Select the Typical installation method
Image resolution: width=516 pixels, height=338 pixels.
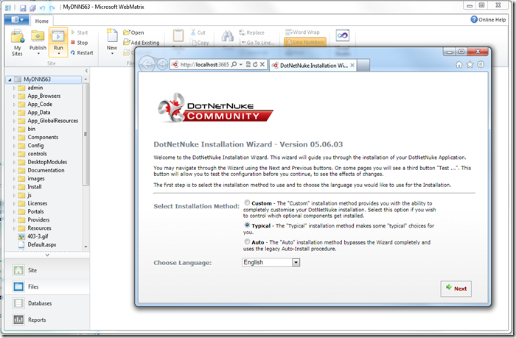coord(247,225)
